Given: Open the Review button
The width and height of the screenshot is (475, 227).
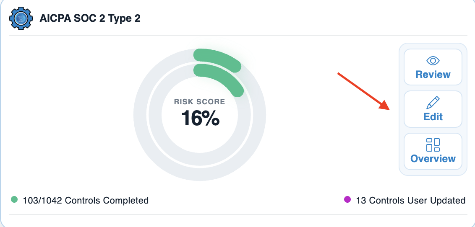Looking at the screenshot, I should (x=433, y=67).
